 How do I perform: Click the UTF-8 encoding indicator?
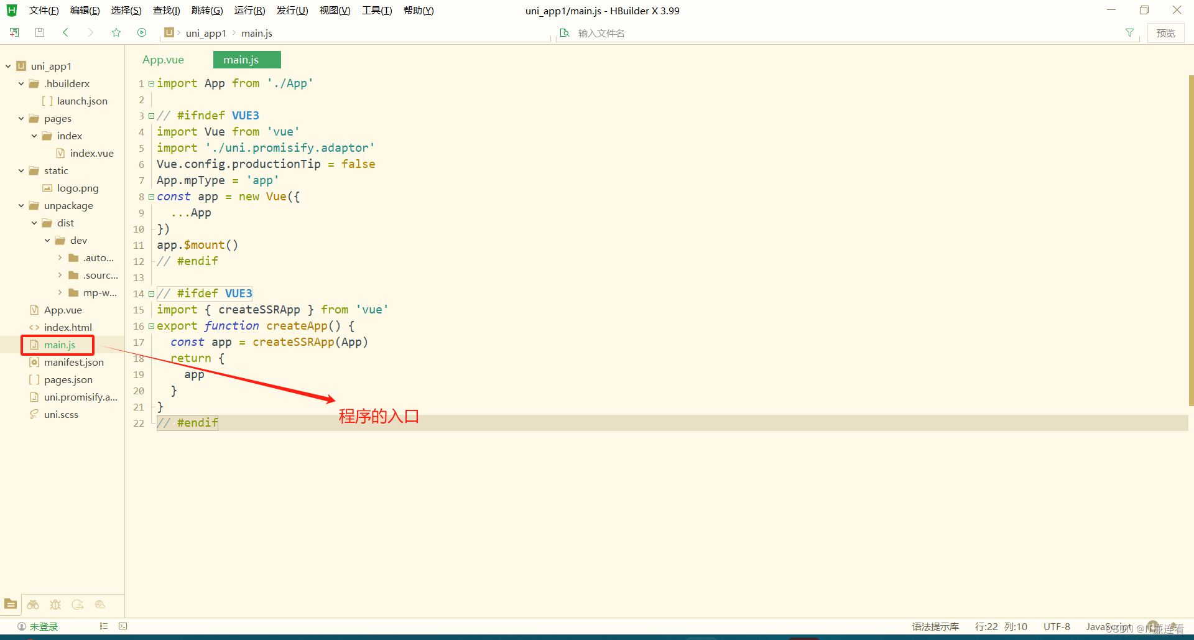tap(1057, 626)
